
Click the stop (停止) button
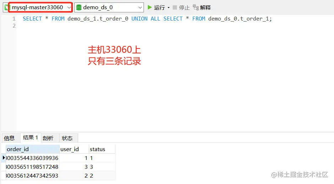[x=181, y=8]
